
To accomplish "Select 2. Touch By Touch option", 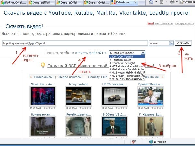I will tap(127, 60).
